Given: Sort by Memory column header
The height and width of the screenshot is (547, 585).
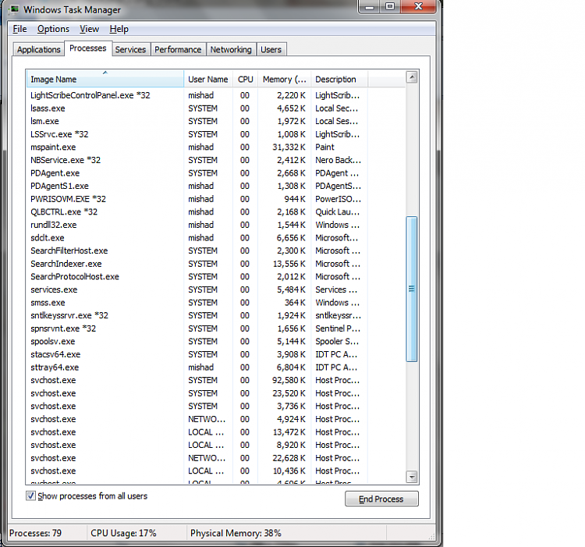Looking at the screenshot, I should tap(284, 79).
